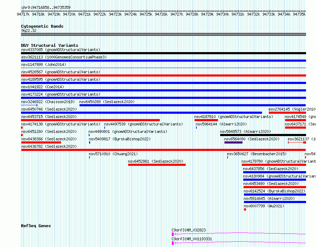Select nsv6453480 Sedlazeck2020 label
The image size is (316, 247).
click(271, 184)
